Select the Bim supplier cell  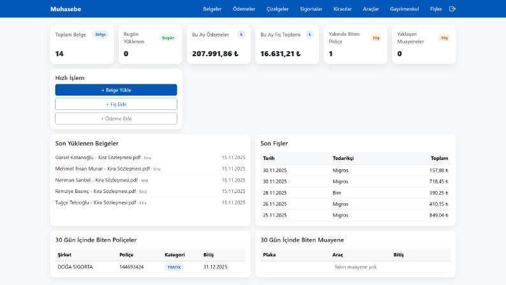point(336,193)
